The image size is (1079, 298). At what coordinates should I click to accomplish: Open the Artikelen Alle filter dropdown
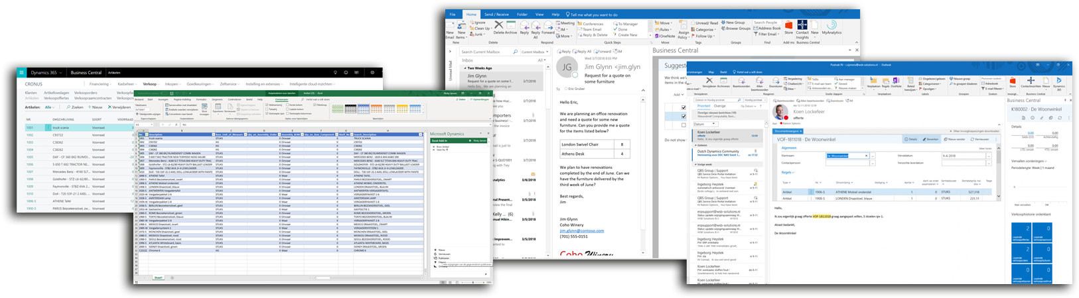tap(49, 107)
